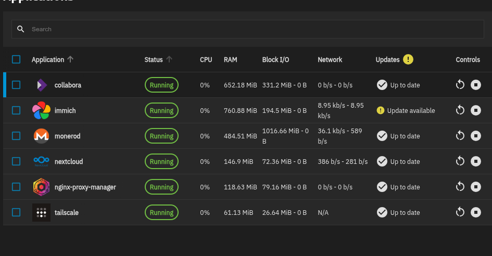492x256 pixels.
Task: Tick the collabora row checkbox
Action: pos(16,85)
